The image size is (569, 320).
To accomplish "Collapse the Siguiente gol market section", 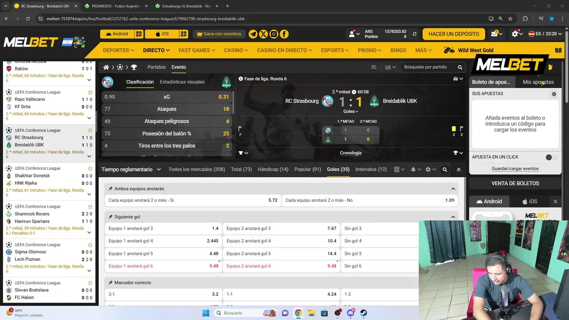I will (x=453, y=217).
